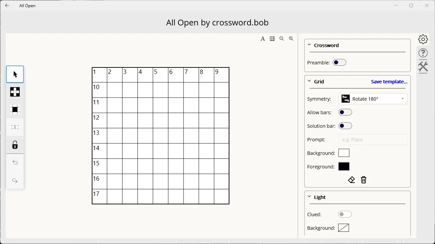Collapse the Crossword section

coord(309,45)
